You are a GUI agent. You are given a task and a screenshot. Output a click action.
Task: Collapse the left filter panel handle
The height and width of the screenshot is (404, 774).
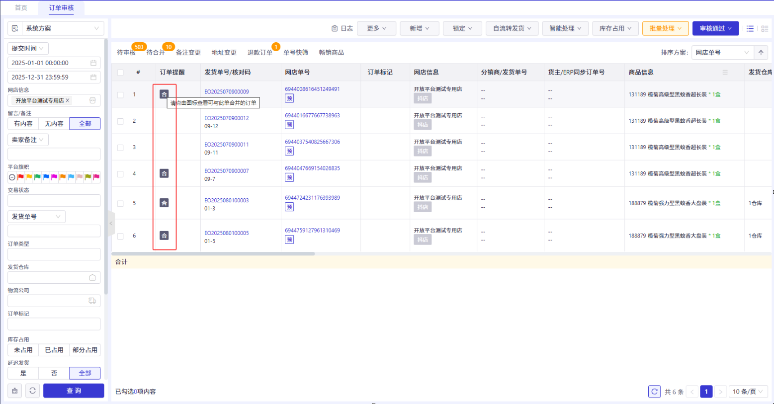[111, 224]
